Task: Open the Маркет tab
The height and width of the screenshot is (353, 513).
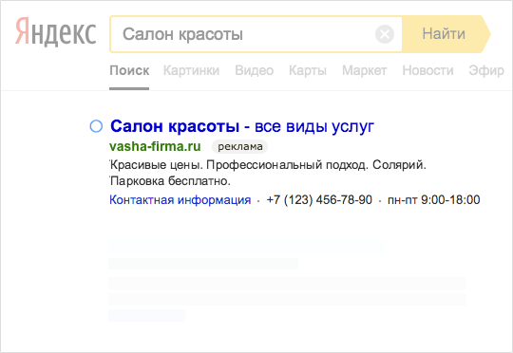Action: [365, 70]
